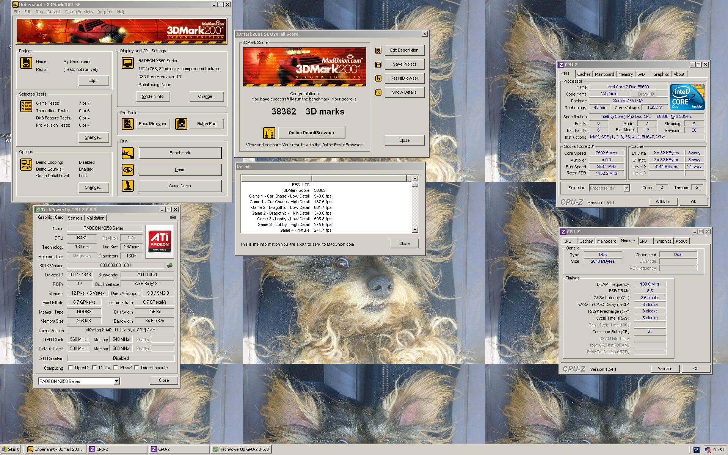Click the Edit button in Project section
728x455 pixels.
point(93,81)
